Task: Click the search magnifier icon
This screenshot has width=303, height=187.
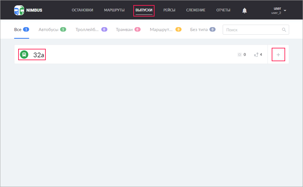Action: tap(284, 30)
